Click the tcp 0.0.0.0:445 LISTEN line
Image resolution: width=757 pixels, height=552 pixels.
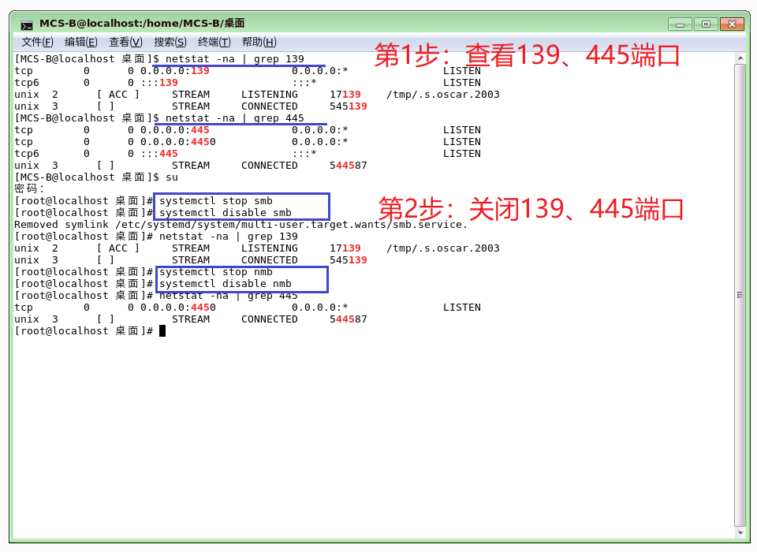coord(248,130)
